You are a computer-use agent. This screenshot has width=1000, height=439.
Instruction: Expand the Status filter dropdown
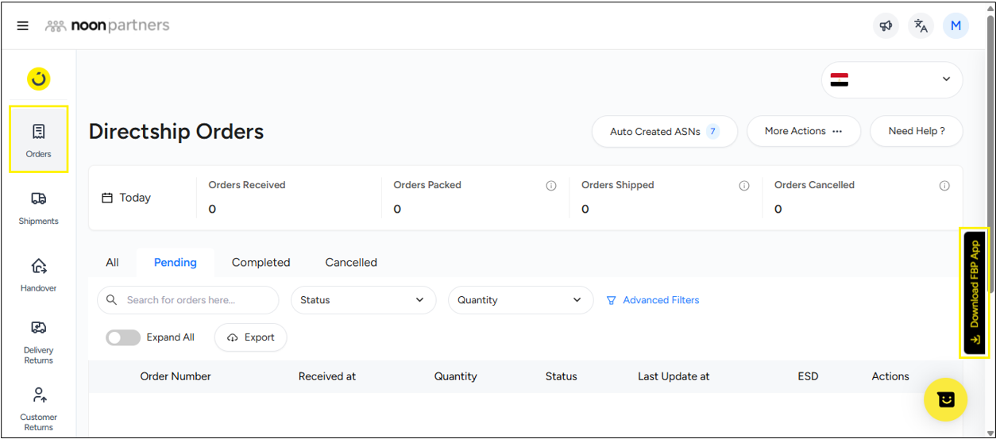pyautogui.click(x=363, y=300)
